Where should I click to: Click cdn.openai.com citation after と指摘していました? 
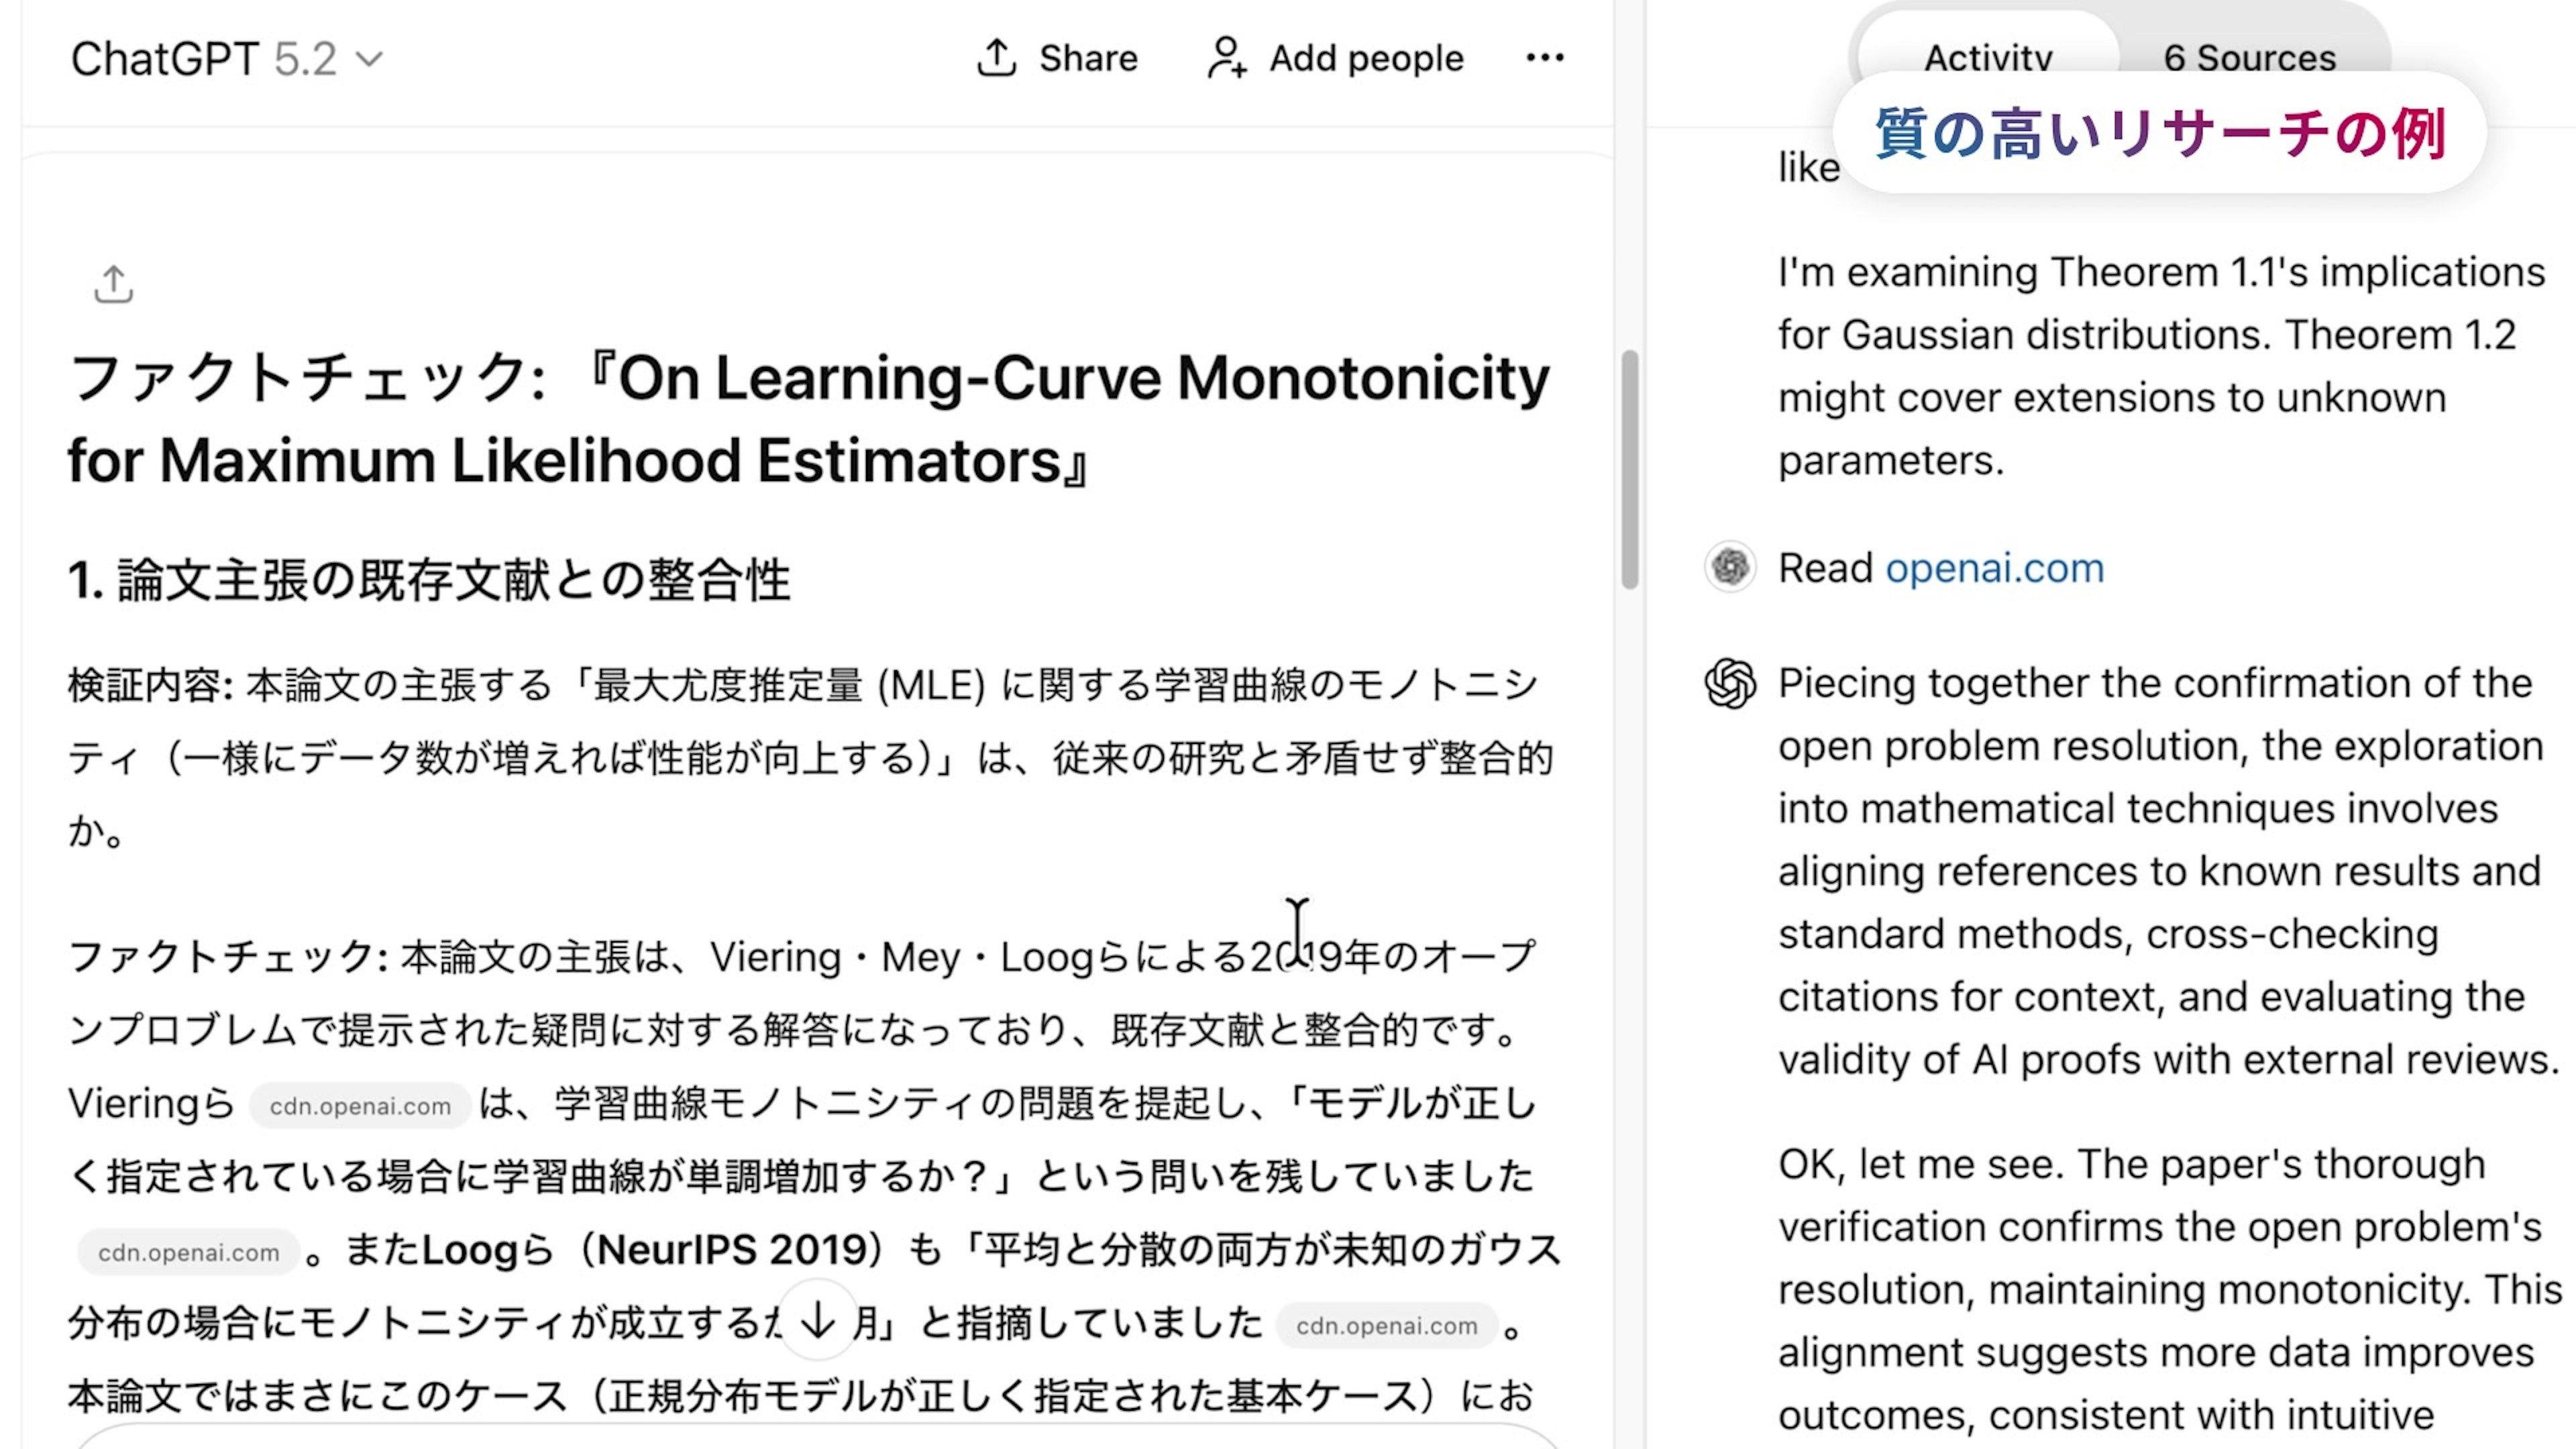tap(1386, 1325)
